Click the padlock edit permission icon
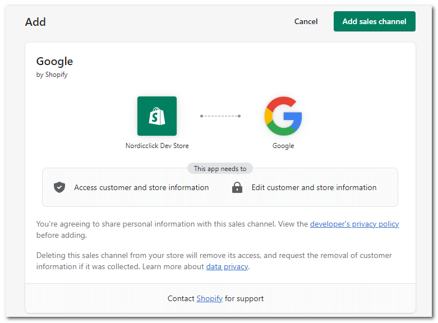 pos(237,187)
